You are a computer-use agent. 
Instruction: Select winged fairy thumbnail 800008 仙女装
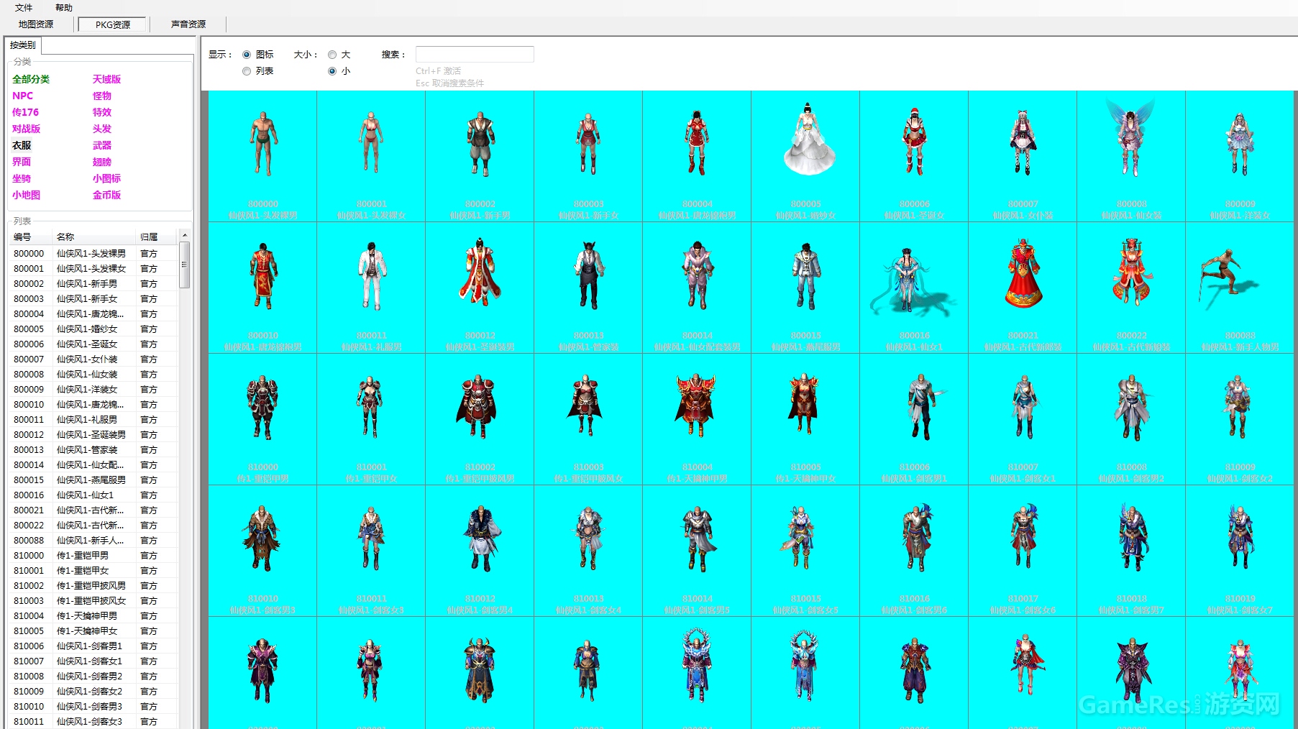(x=1131, y=156)
